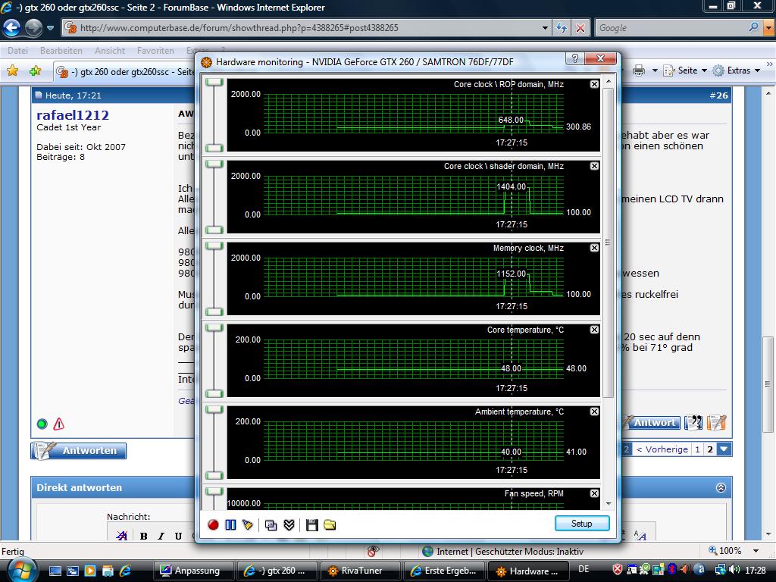This screenshot has height=582, width=776.
Task: Open the Datei menu
Action: (18, 51)
